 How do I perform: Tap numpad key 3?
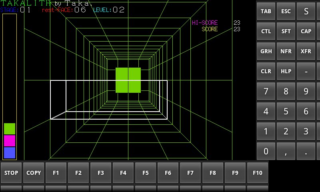pos(306,131)
